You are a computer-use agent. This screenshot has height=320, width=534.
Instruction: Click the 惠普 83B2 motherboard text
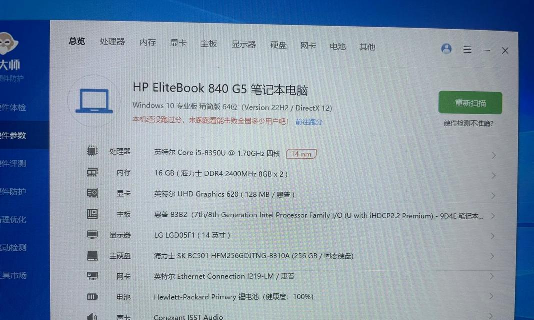point(318,215)
